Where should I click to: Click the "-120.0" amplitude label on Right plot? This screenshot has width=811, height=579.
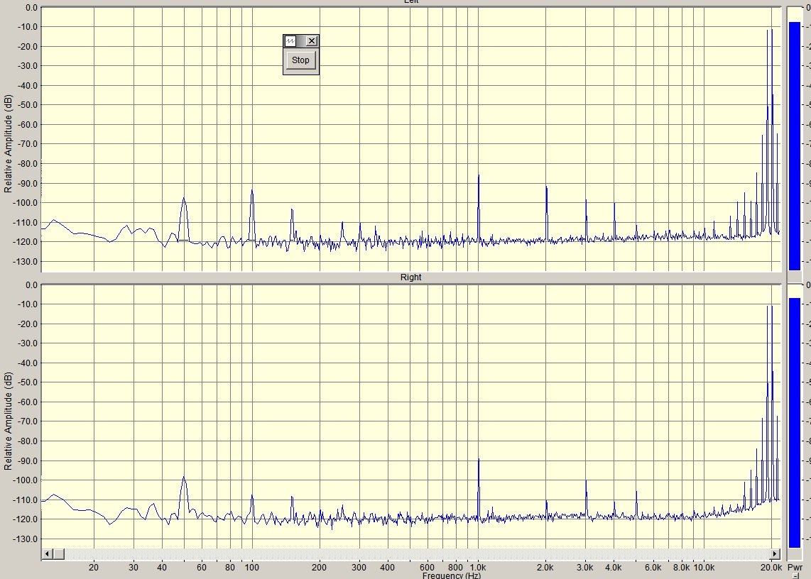26,519
